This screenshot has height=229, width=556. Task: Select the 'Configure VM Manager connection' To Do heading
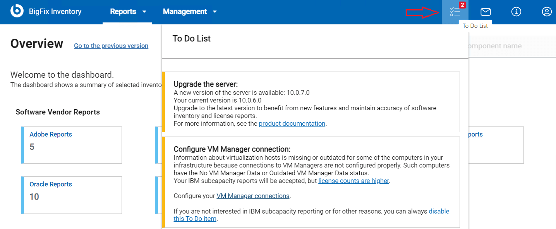232,149
